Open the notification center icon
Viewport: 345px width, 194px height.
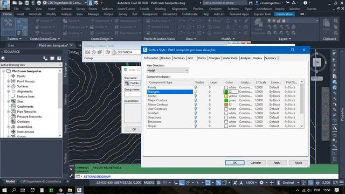click(x=336, y=190)
